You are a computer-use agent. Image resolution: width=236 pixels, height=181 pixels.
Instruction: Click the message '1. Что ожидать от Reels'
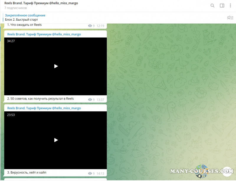point(24,25)
